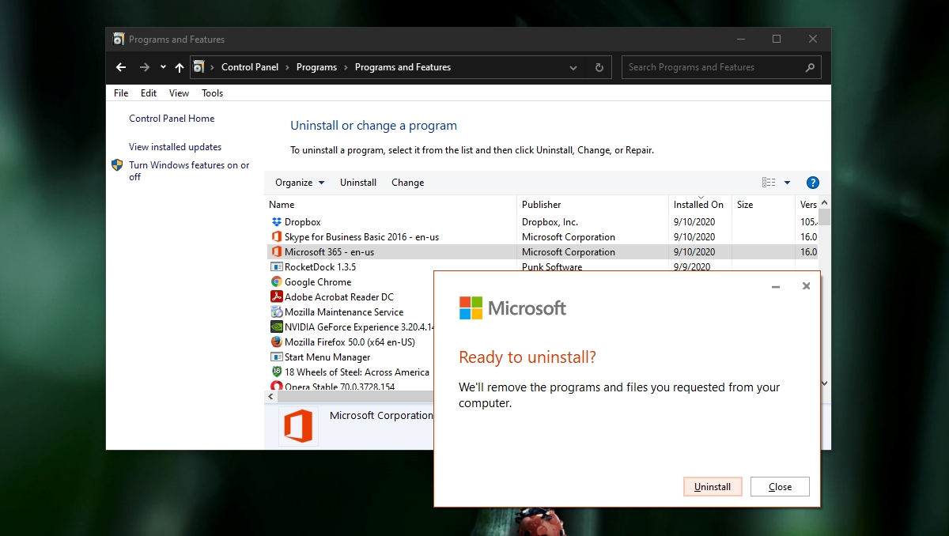This screenshot has height=536, width=949.
Task: Open the Tools menu
Action: 213,93
